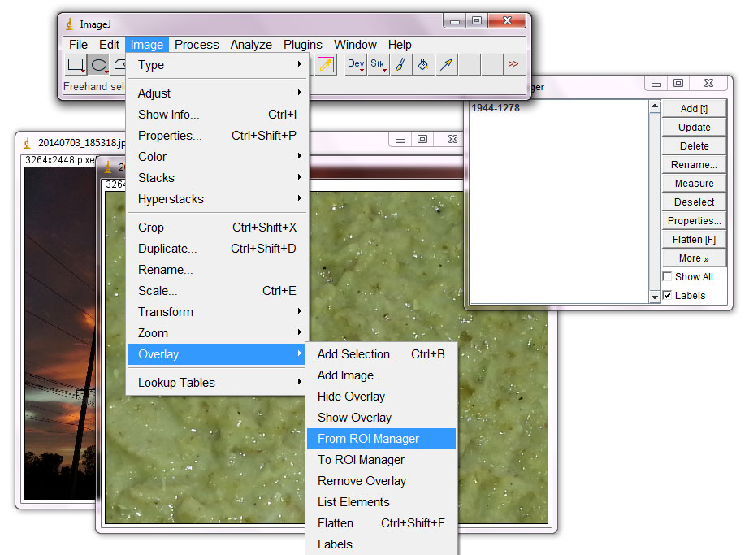Click the highlighted pencil tool icon
The image size is (749, 555).
327,64
